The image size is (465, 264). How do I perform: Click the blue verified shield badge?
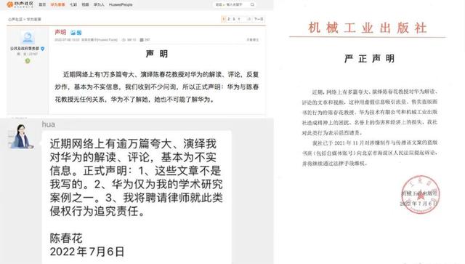click(x=42, y=49)
